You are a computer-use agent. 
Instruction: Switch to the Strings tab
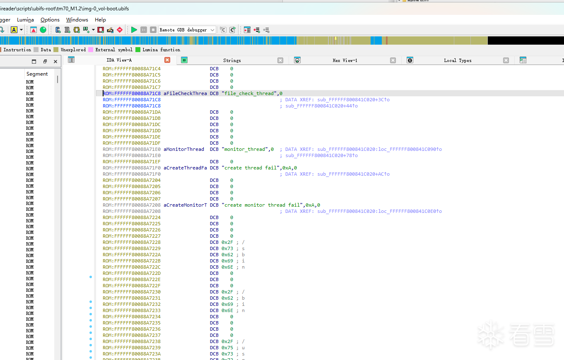point(232,60)
